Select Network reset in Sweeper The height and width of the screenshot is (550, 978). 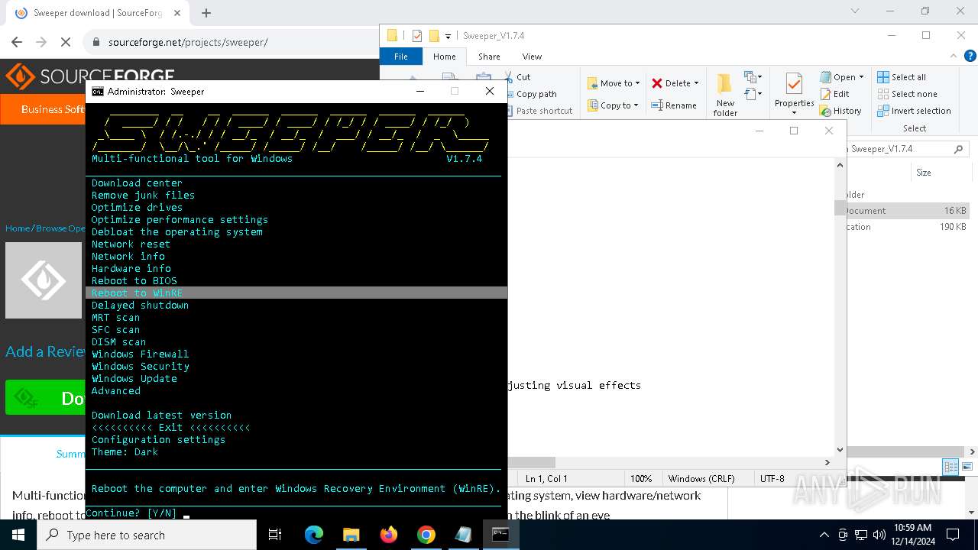click(x=296, y=244)
